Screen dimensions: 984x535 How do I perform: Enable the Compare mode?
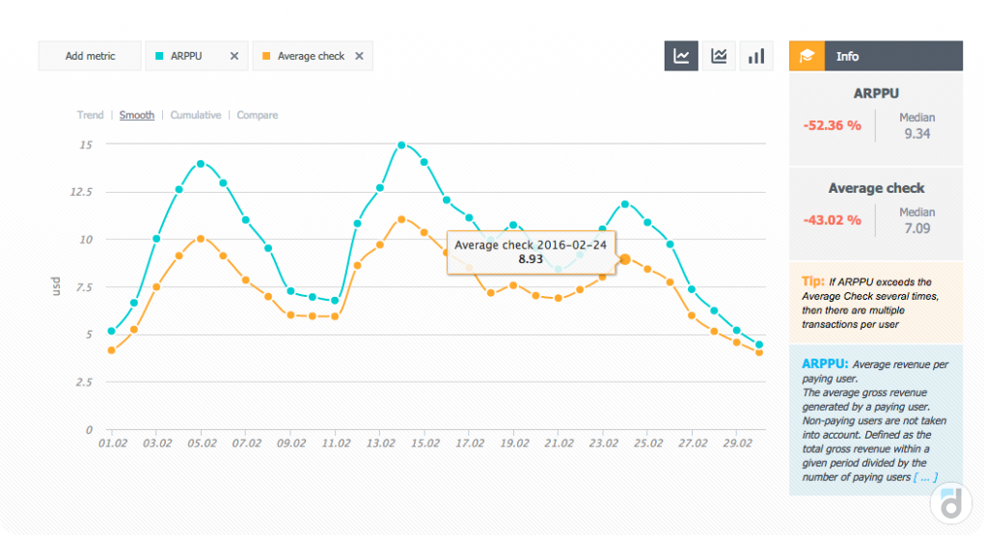[x=258, y=115]
